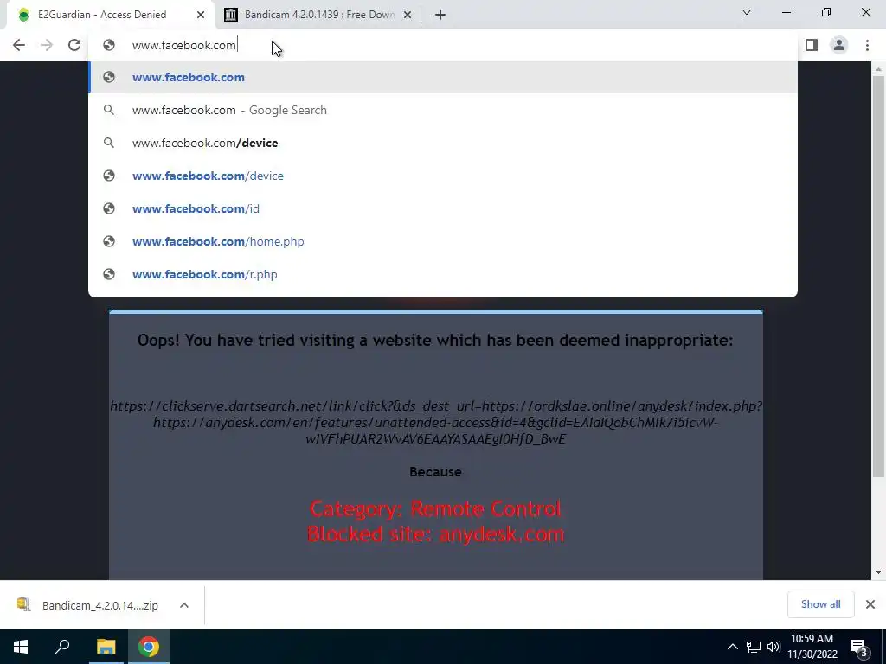Viewport: 886px width, 664px height.
Task: Click Show all downloads button
Action: tap(820, 604)
